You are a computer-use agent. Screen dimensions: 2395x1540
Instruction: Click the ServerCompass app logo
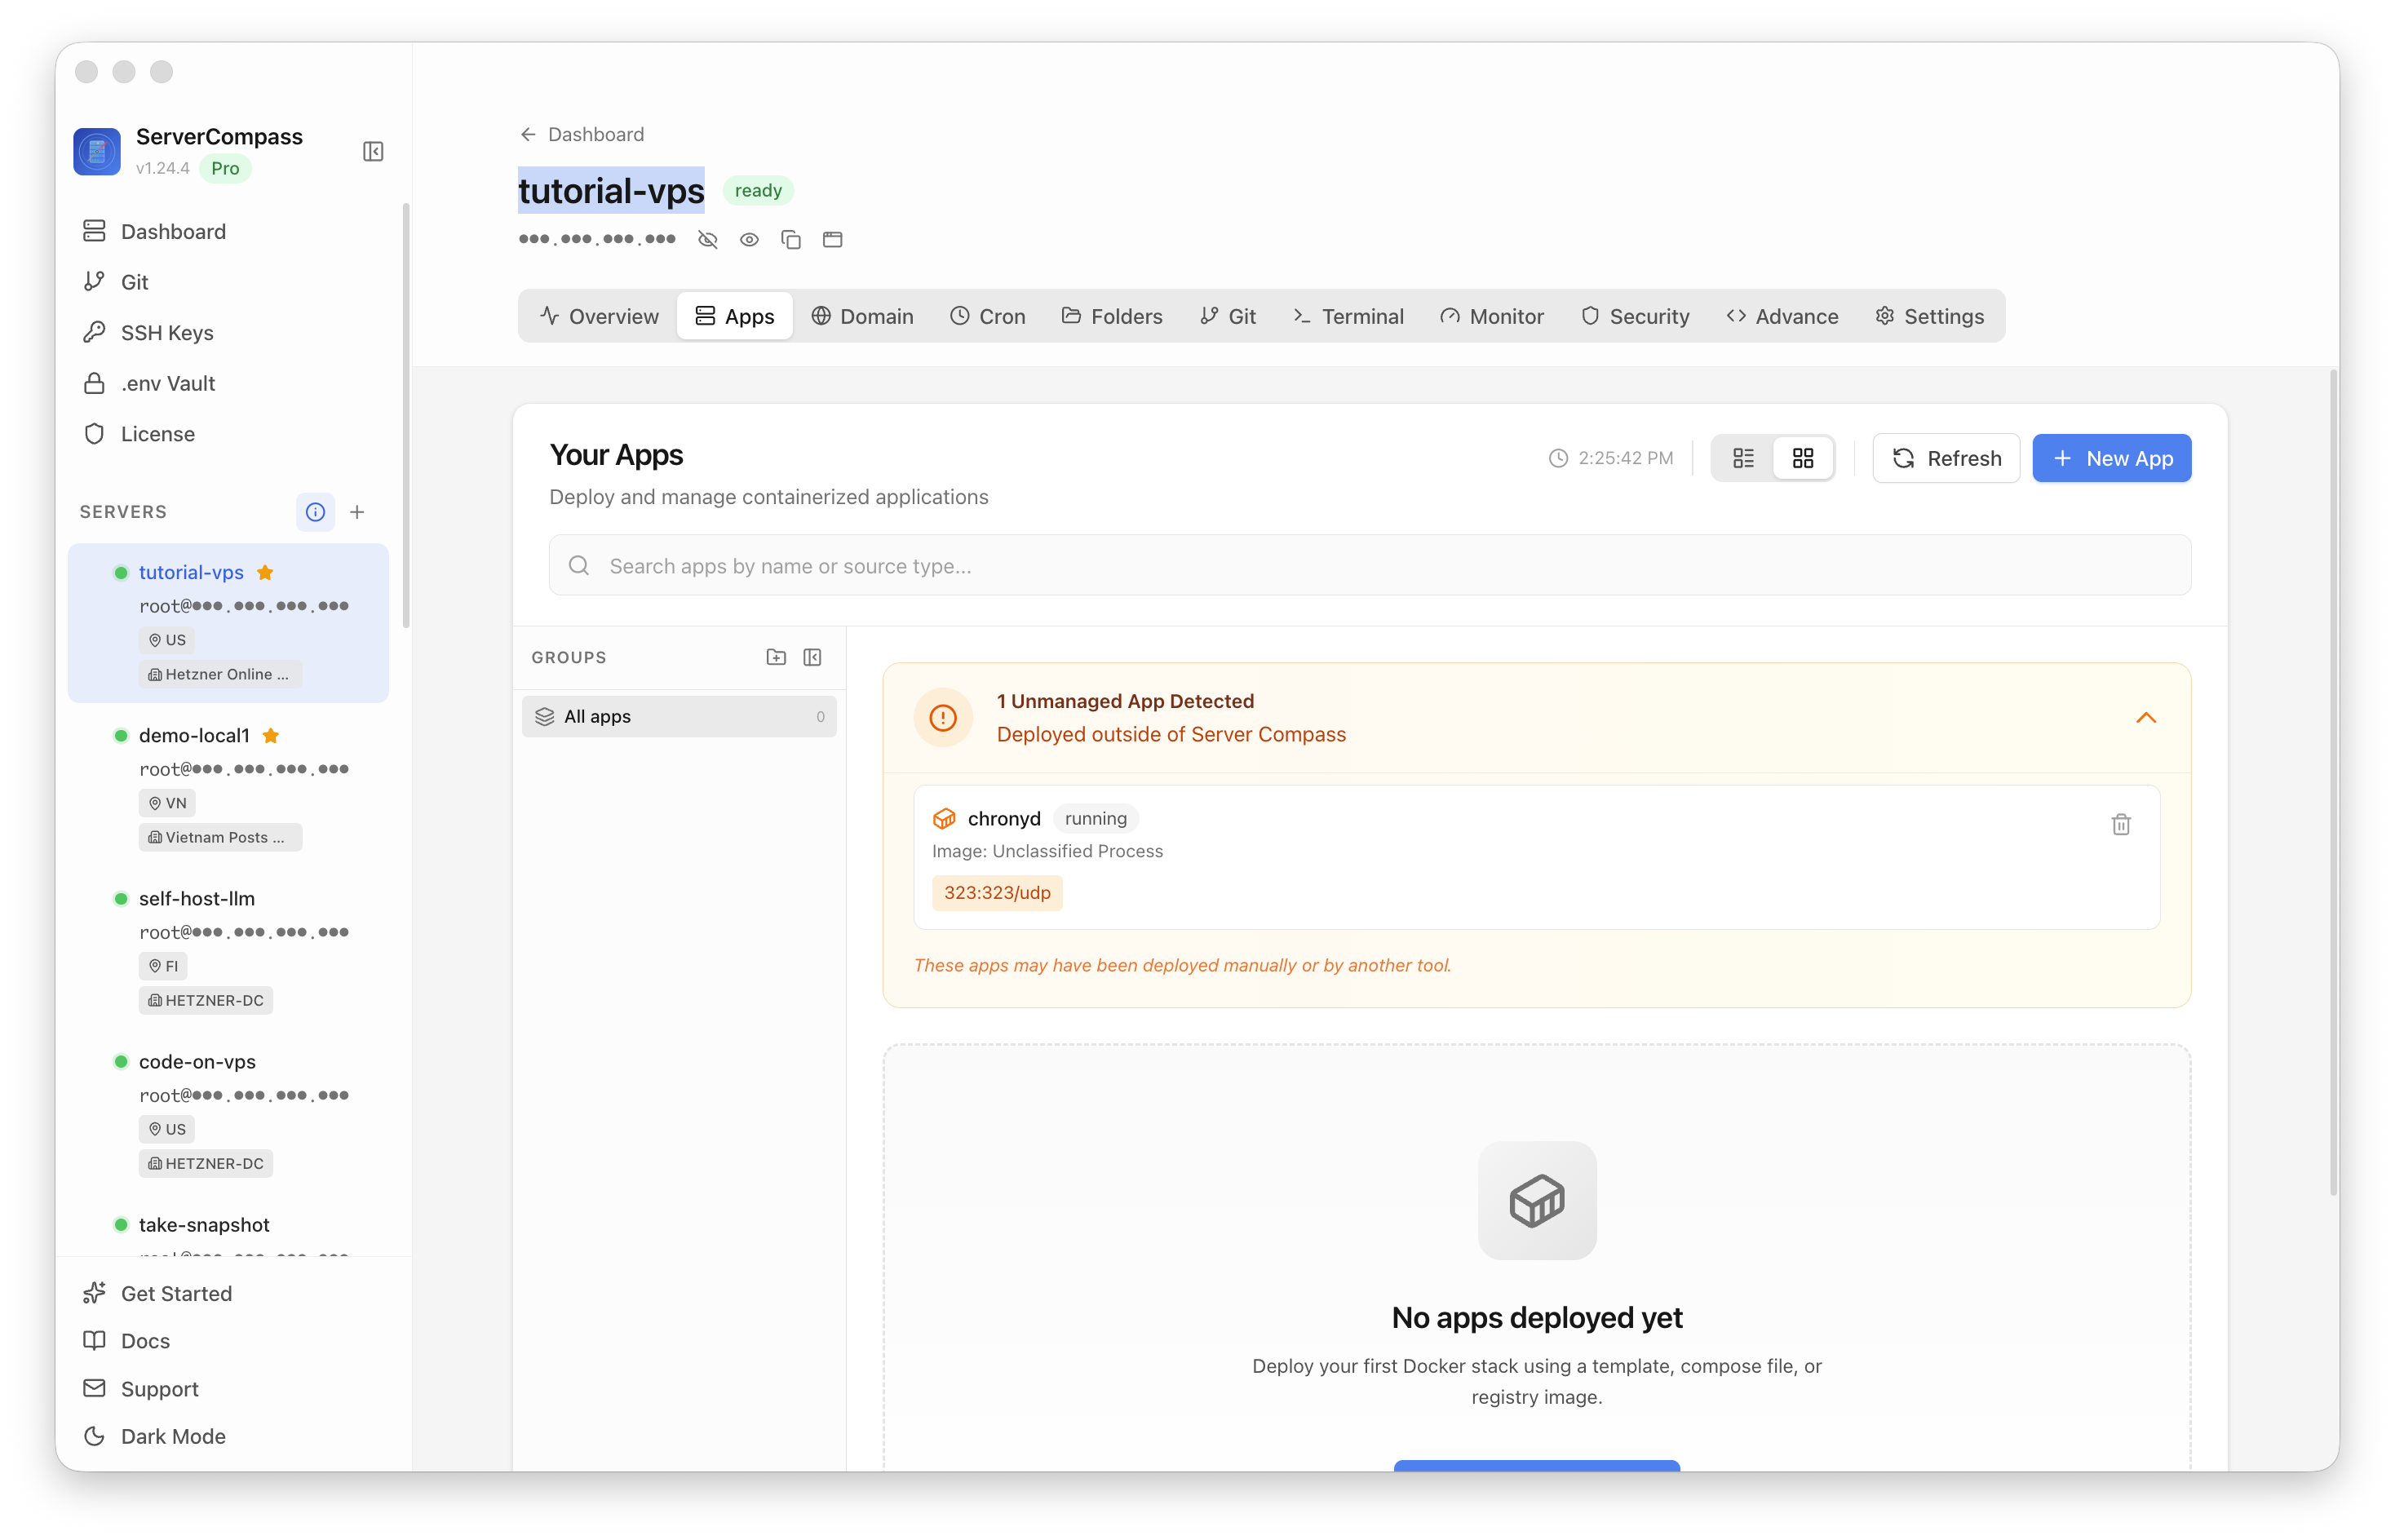(97, 151)
